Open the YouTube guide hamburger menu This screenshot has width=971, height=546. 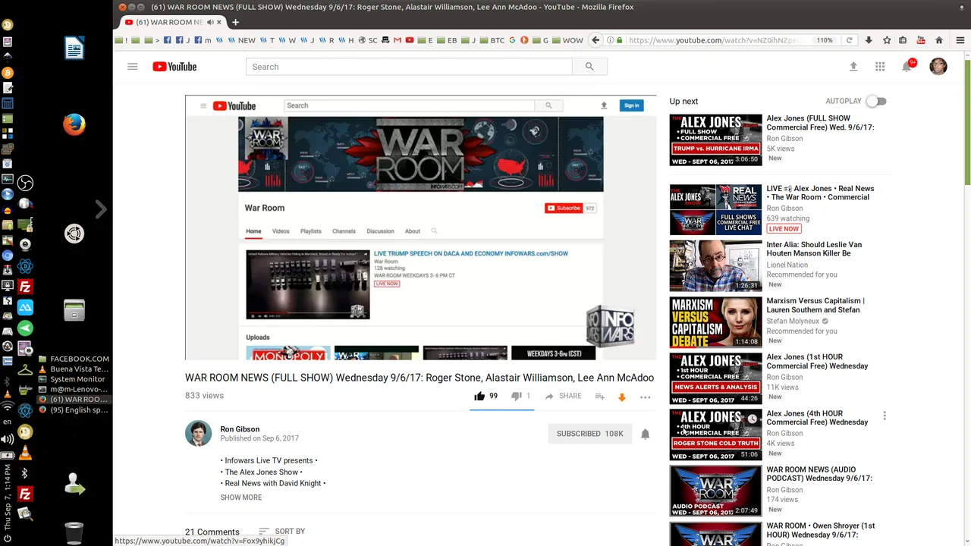pos(133,67)
